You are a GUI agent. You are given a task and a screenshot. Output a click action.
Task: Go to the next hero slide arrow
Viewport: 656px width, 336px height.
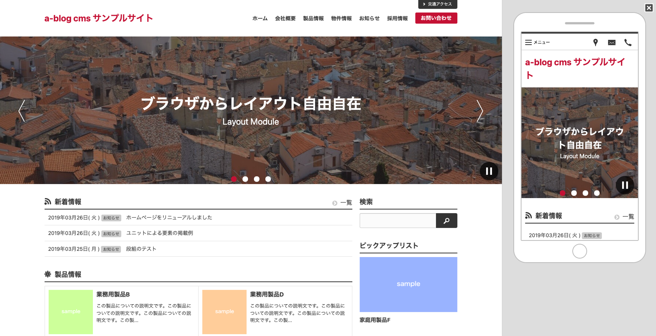click(x=479, y=111)
